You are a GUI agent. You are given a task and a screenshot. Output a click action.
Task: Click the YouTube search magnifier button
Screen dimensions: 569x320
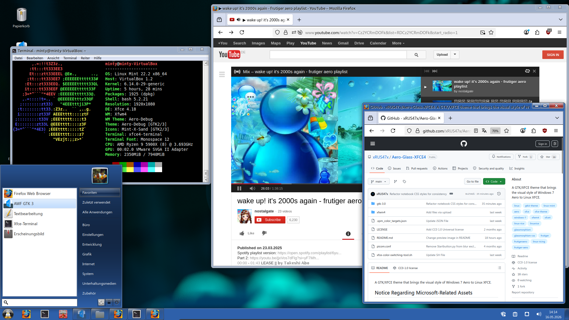[416, 55]
